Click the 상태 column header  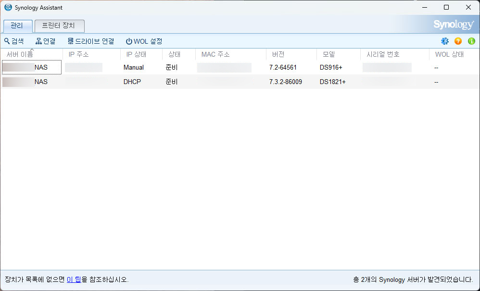click(x=179, y=54)
